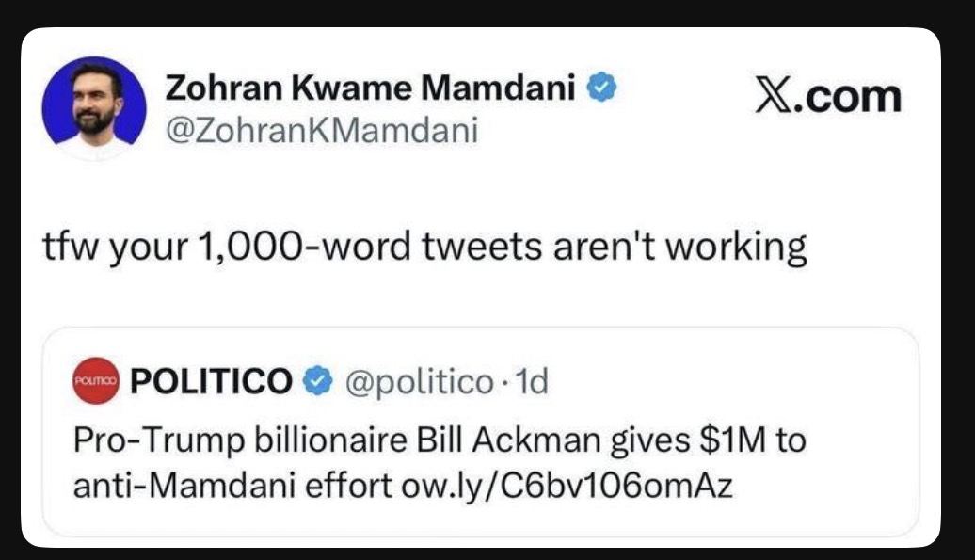
Task: Click the red POLITICO avatar icon
Action: click(95, 381)
